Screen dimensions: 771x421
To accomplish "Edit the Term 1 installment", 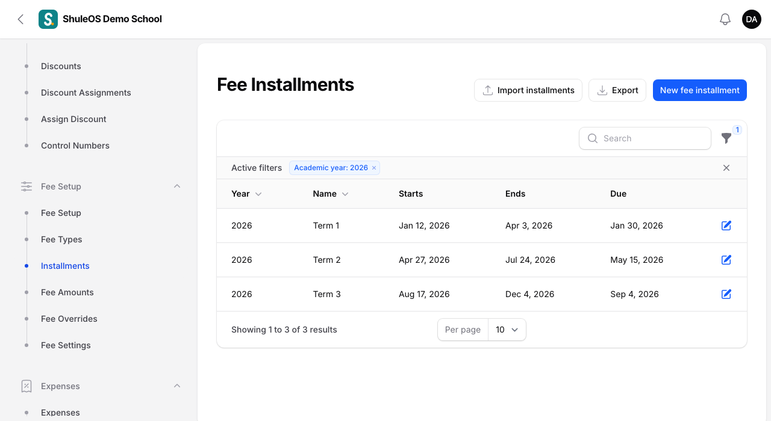I will [x=726, y=226].
